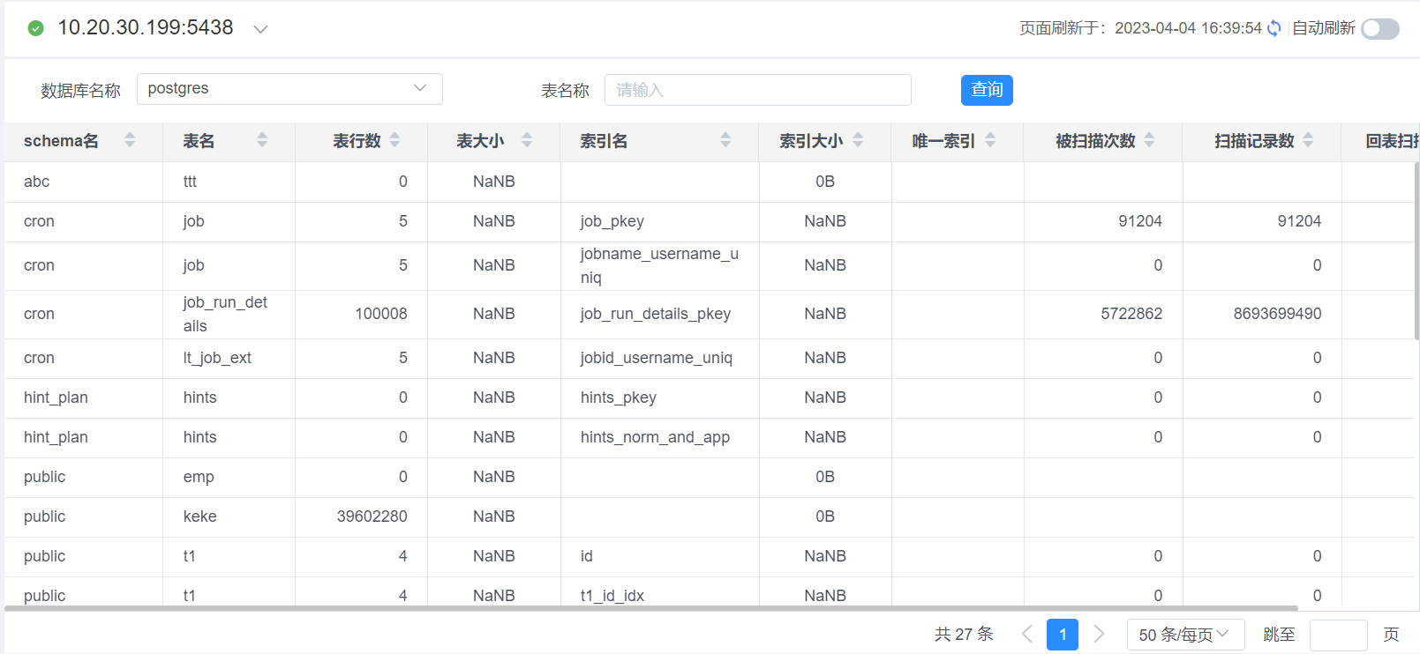Go to next page arrow

(1099, 635)
